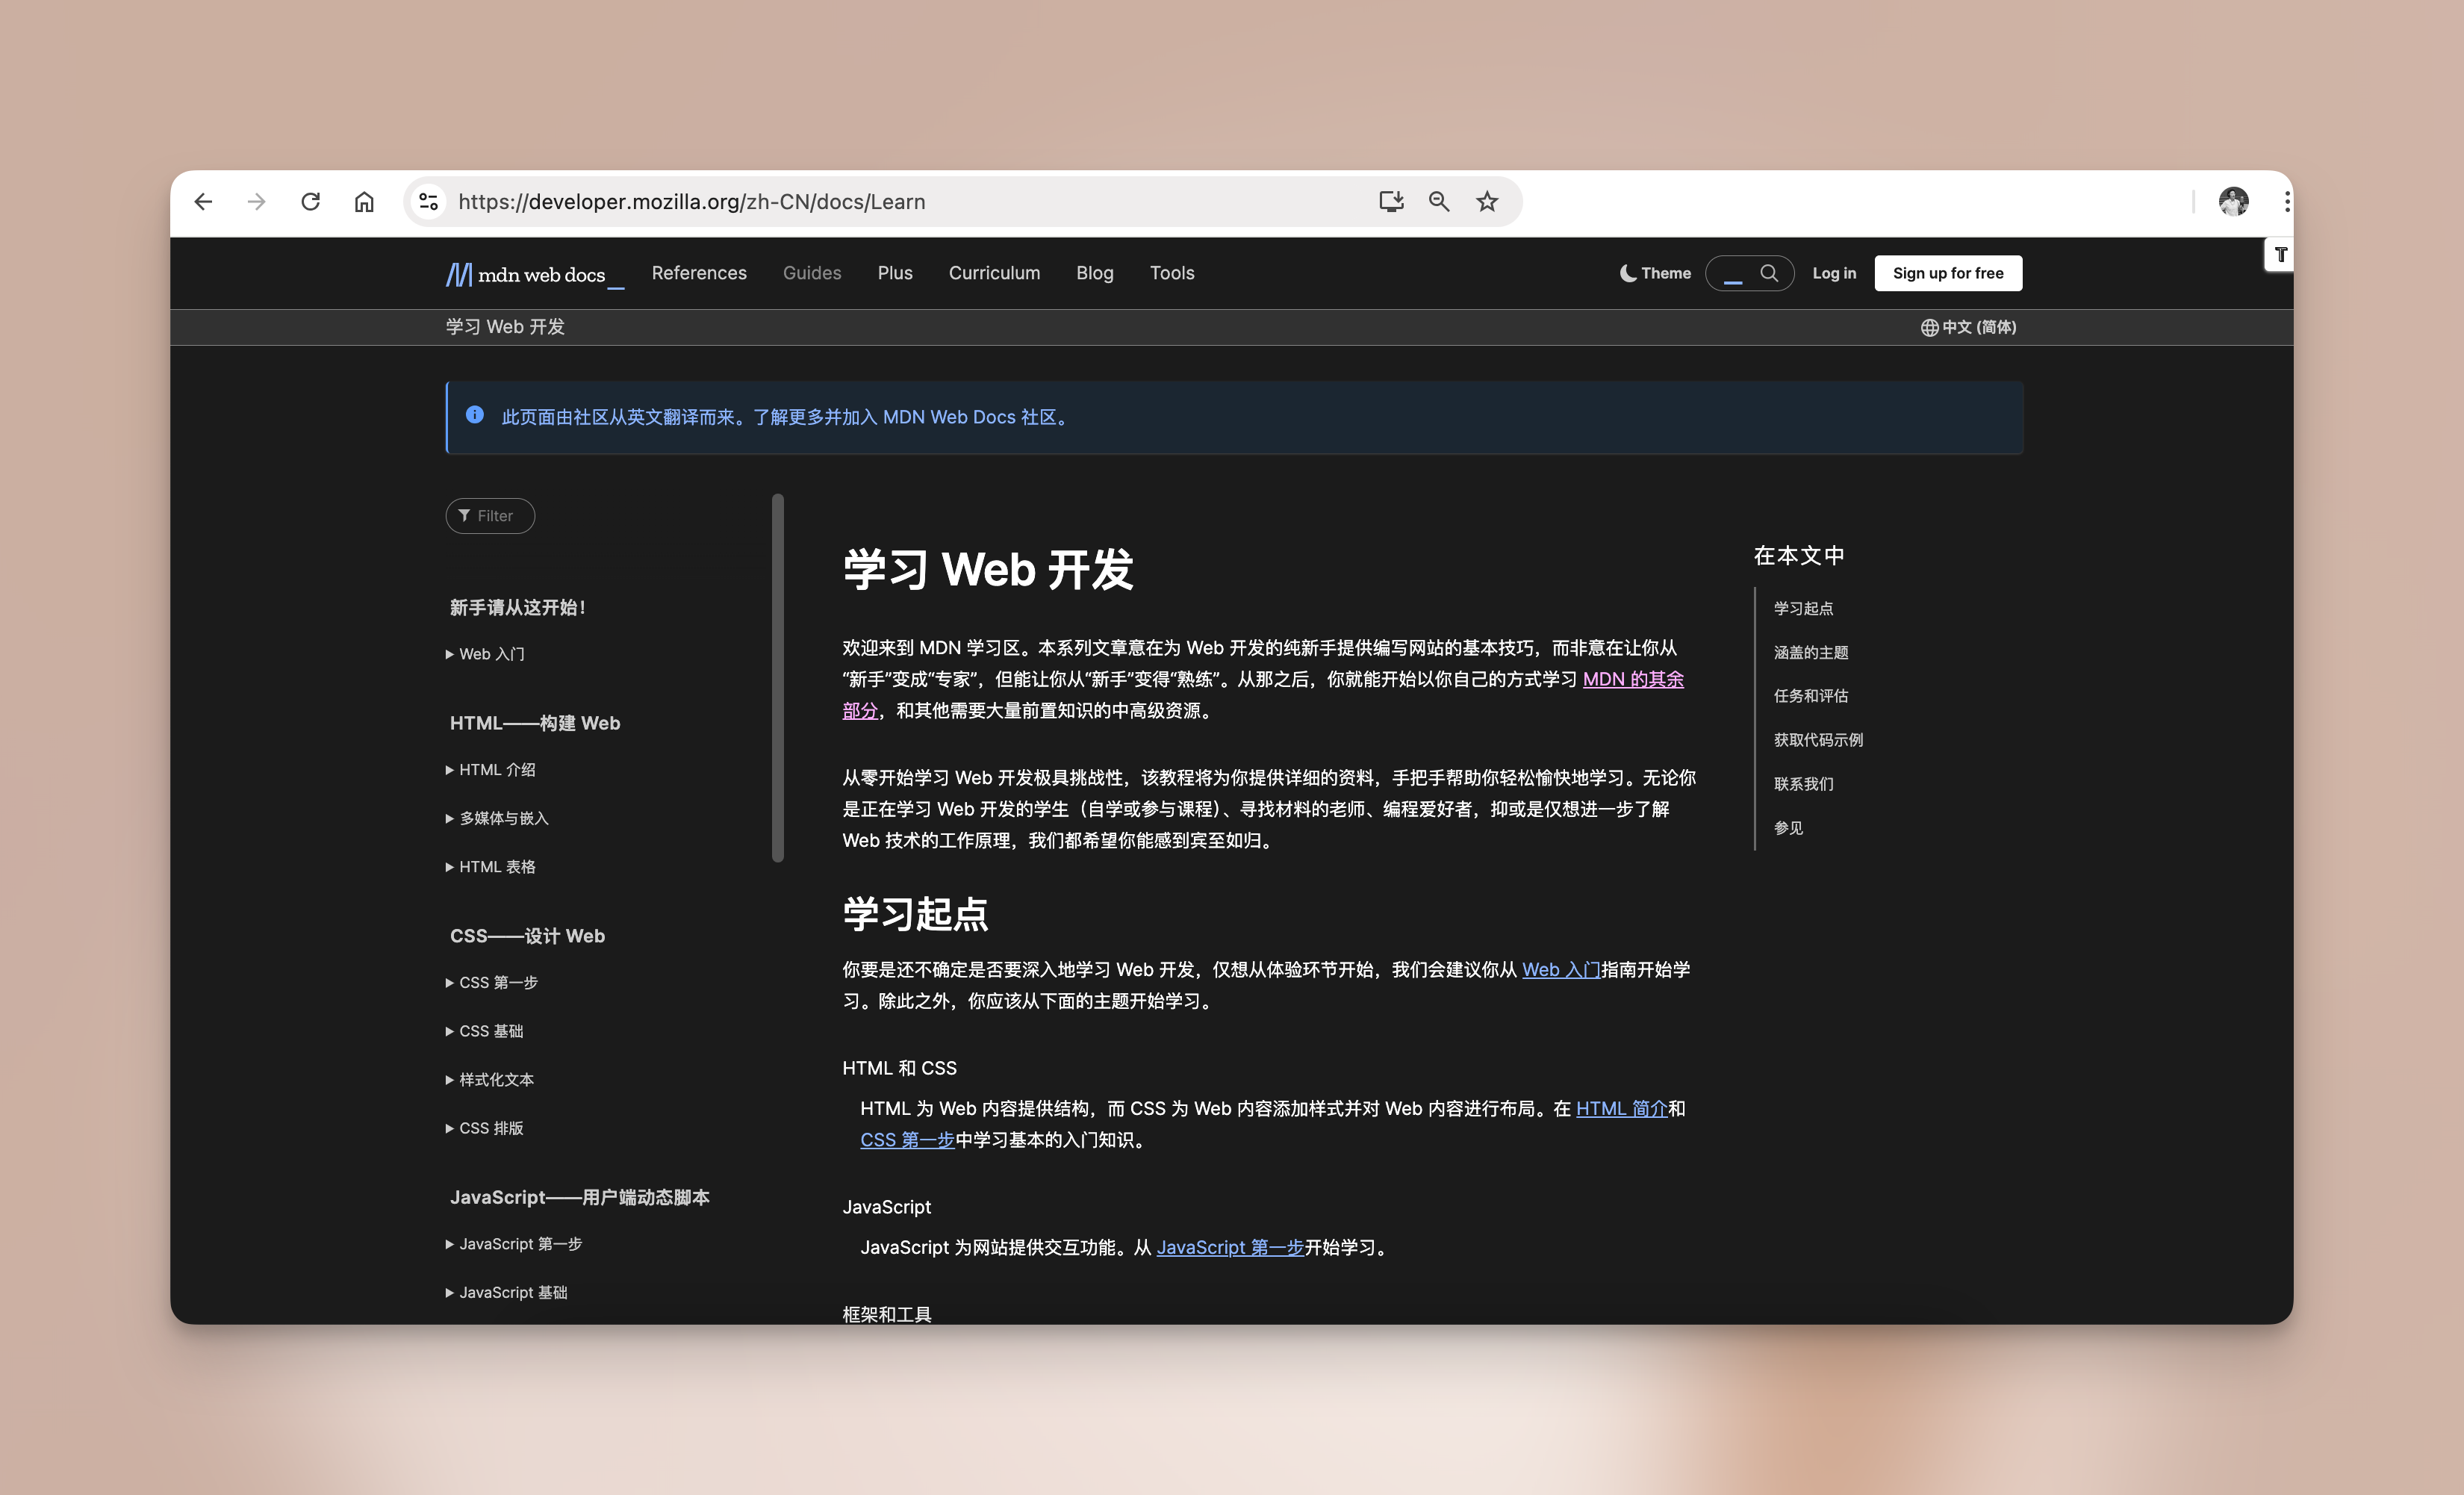This screenshot has height=1495, width=2464.
Task: Expand the CSS 第一步 sidebar section
Action: 497,983
